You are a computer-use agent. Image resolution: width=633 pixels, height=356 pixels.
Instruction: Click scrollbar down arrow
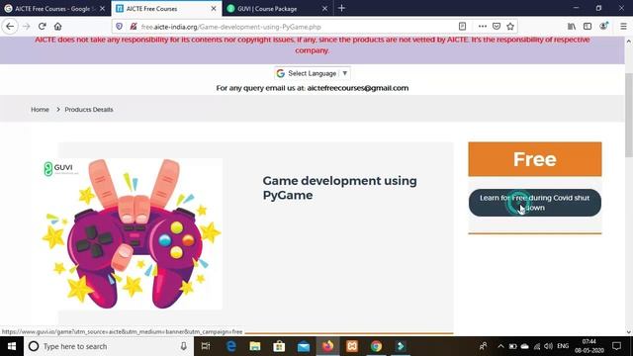pos(629,332)
